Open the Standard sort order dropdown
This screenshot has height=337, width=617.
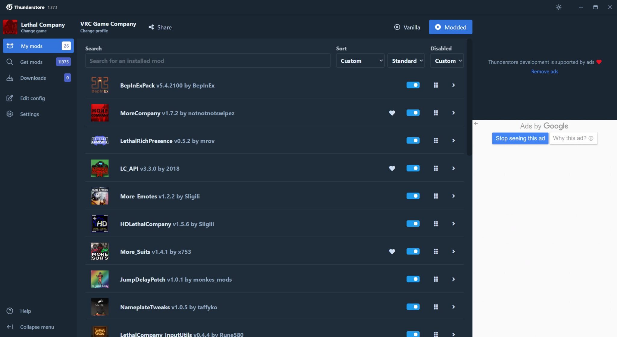point(406,60)
